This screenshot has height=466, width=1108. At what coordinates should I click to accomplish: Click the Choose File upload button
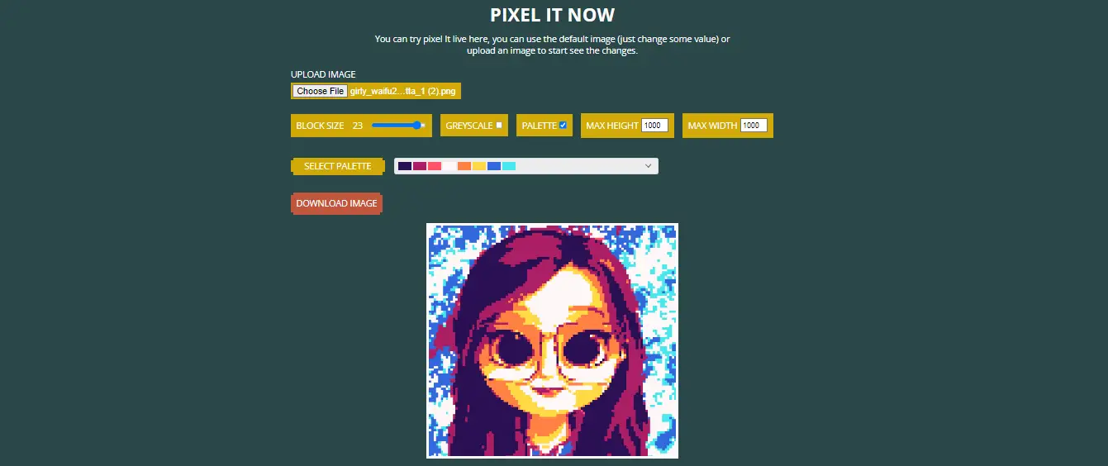click(x=321, y=92)
